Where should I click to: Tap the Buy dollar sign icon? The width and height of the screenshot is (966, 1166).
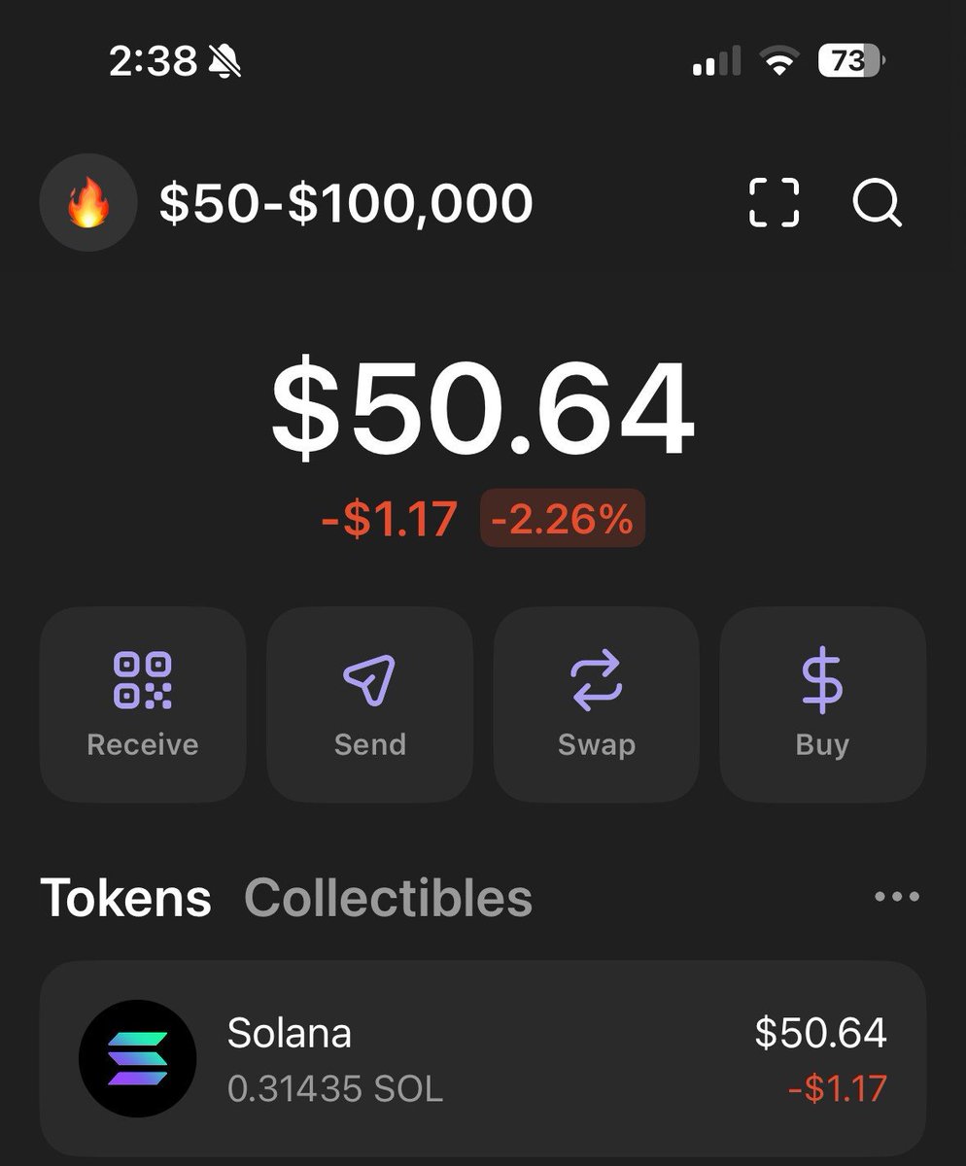point(822,680)
